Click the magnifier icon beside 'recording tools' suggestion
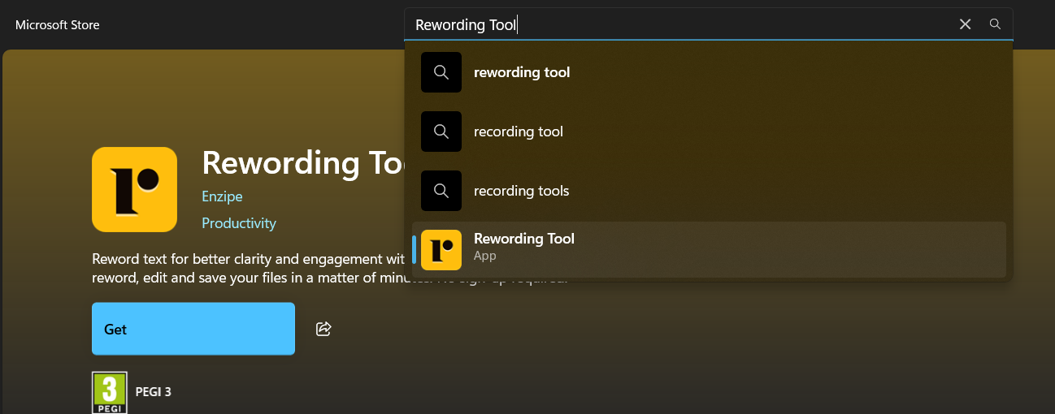This screenshot has width=1055, height=414. click(441, 191)
